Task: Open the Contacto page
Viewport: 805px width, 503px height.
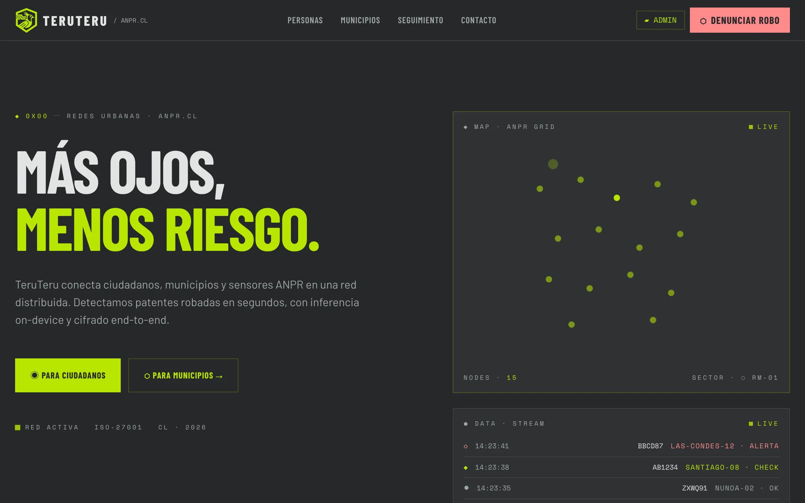Action: [479, 20]
